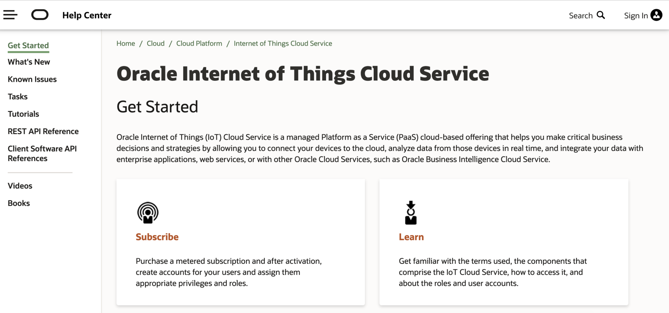
Task: Click the Sign In user avatar icon
Action: (657, 15)
